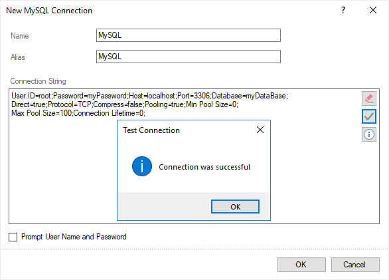Screen dimensions: 389x280
Task: Click the eraser icon to clear connection string
Action: [x=369, y=98]
